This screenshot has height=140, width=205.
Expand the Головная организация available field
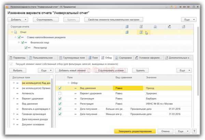pyautogui.click(x=14, y=114)
